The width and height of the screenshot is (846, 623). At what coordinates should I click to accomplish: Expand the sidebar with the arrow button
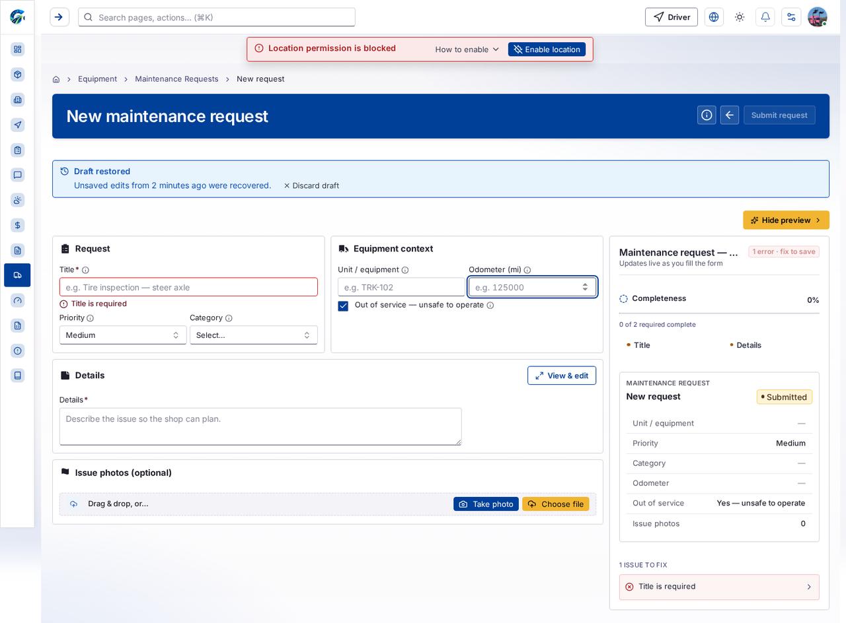tap(59, 17)
